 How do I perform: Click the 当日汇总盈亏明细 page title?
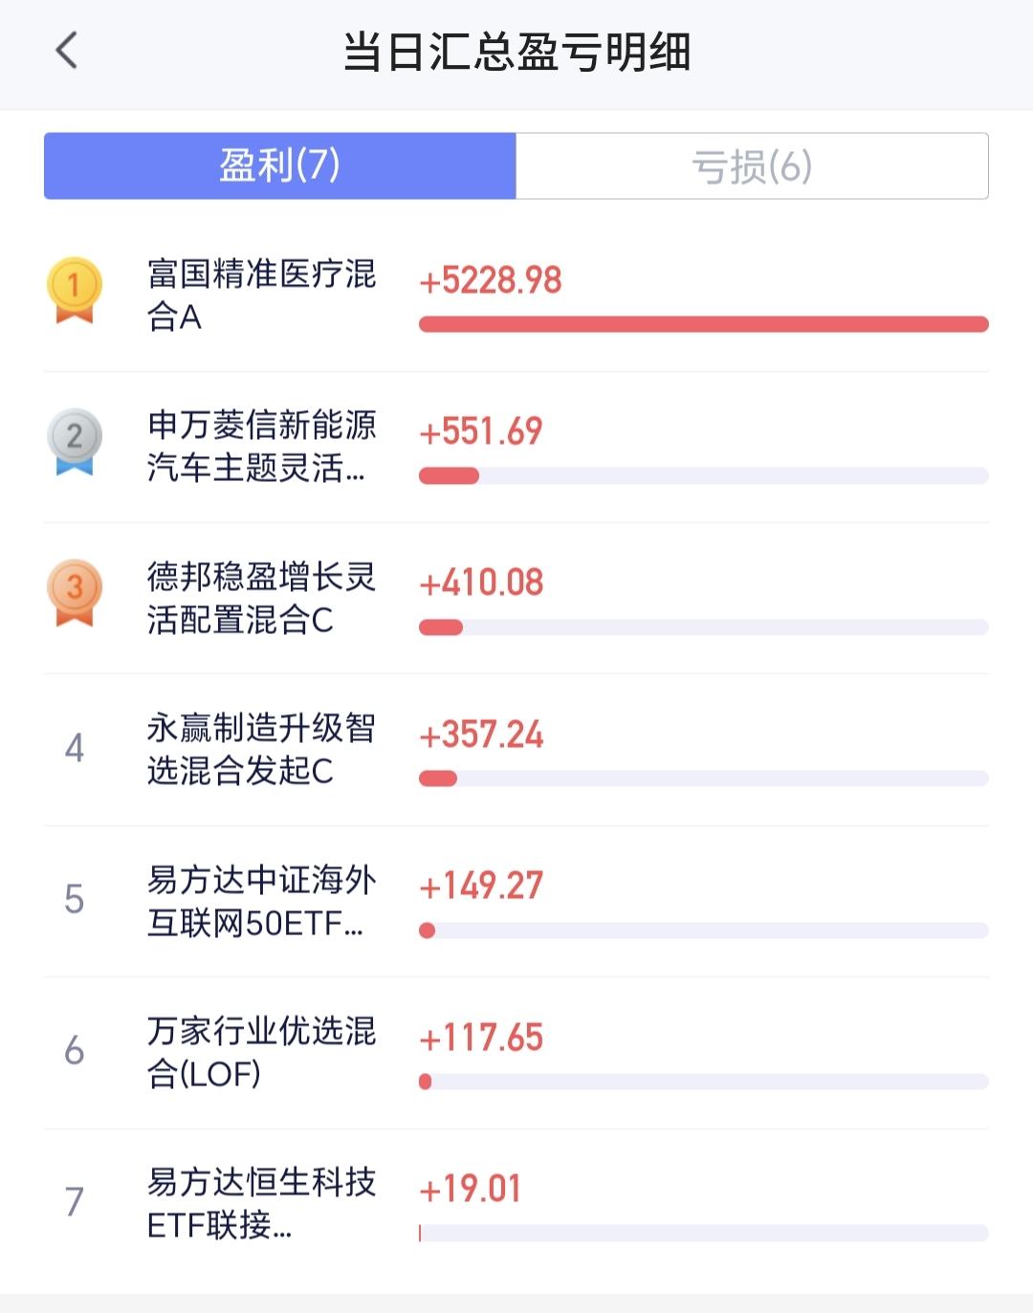pos(516,52)
